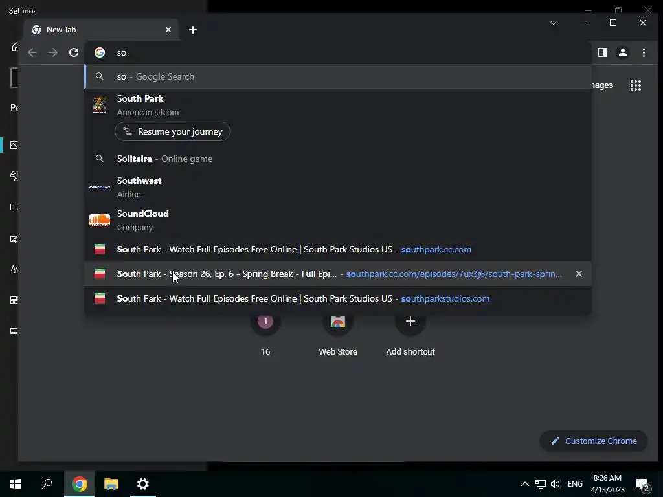This screenshot has height=497, width=663.
Task: Click the Google logo in the address bar
Action: tap(100, 52)
